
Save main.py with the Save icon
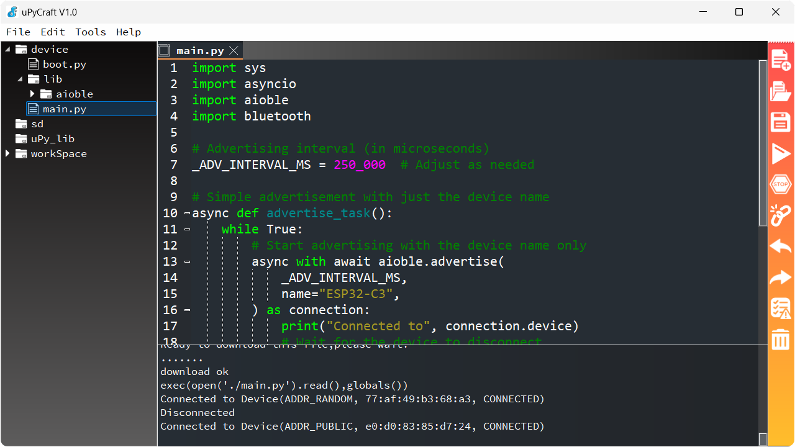pos(781,122)
